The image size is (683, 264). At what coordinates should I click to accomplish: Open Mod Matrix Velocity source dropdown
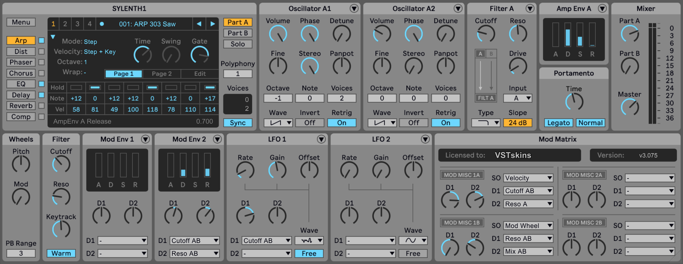point(528,178)
